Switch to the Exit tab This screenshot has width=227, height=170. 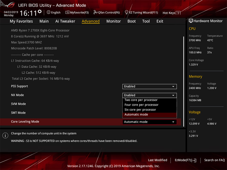click(x=160, y=21)
